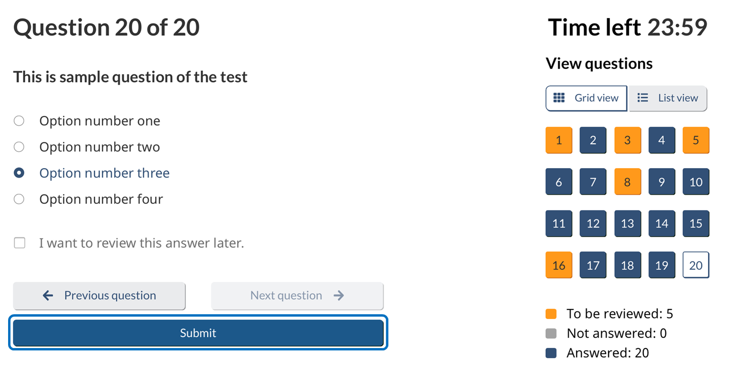The height and width of the screenshot is (369, 740).
Task: Open question 8 marked for review
Action: click(x=627, y=182)
